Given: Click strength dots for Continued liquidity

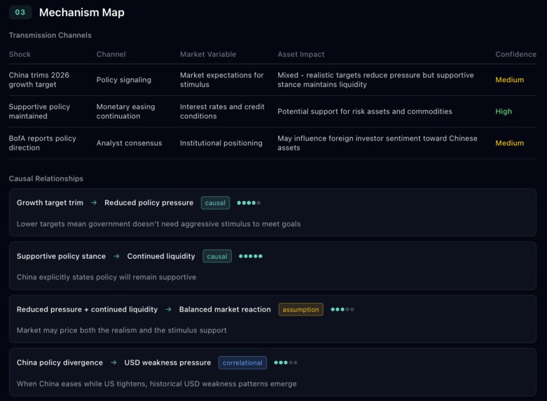Looking at the screenshot, I should 251,256.
